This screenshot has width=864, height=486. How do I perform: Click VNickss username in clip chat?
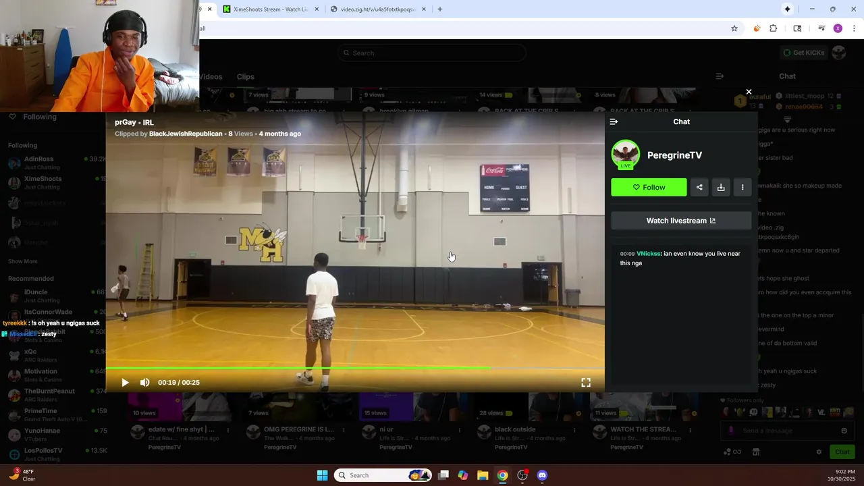coord(649,254)
